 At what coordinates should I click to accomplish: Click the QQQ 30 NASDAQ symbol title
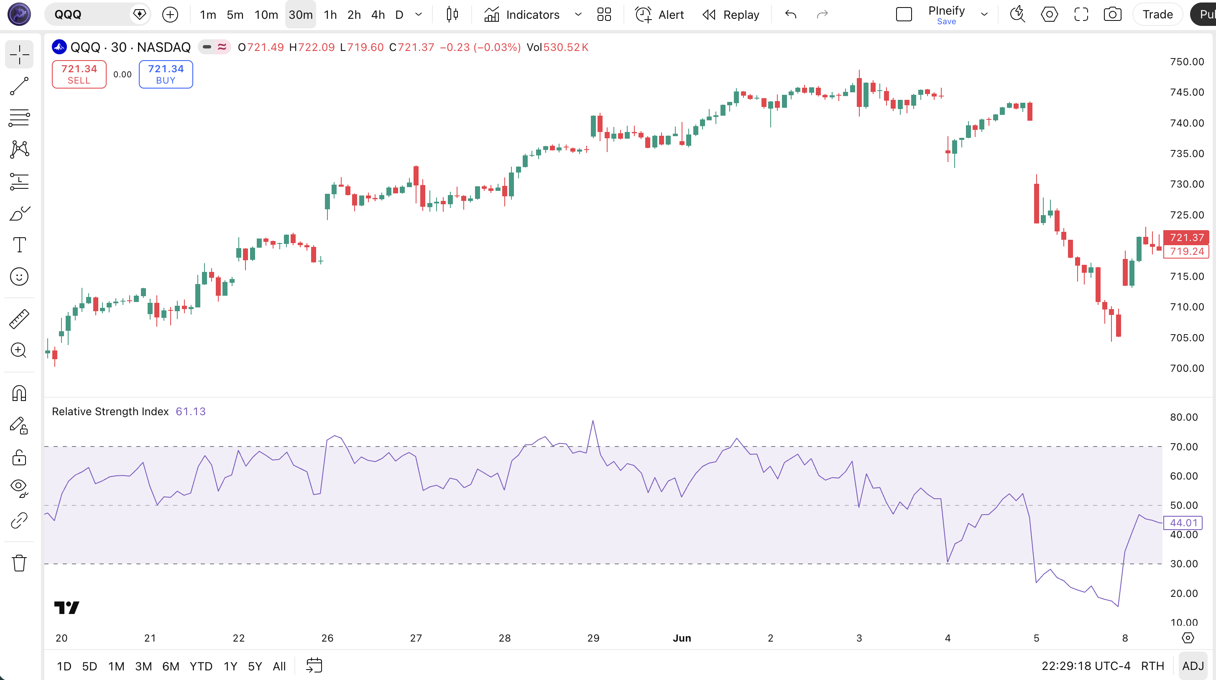(130, 47)
